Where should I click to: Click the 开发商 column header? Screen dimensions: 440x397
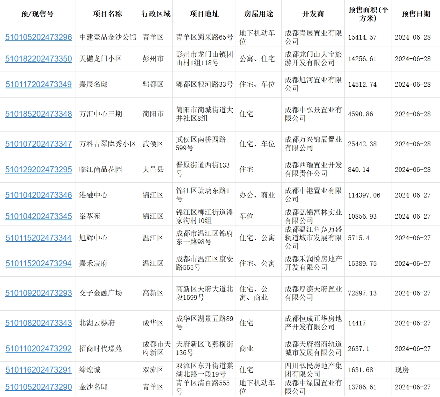click(313, 14)
